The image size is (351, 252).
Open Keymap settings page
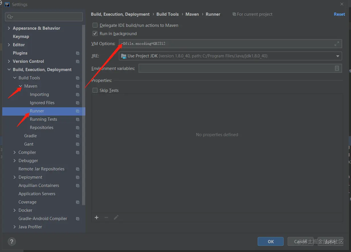(21, 37)
